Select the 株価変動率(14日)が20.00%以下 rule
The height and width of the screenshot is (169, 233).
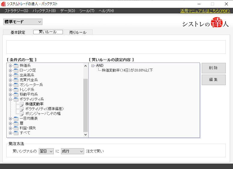[127, 70]
